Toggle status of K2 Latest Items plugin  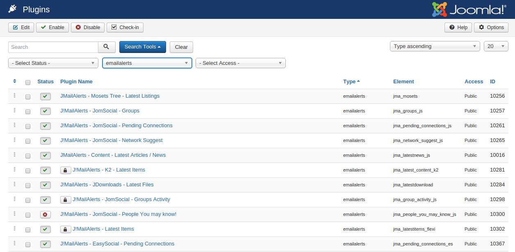click(46, 170)
